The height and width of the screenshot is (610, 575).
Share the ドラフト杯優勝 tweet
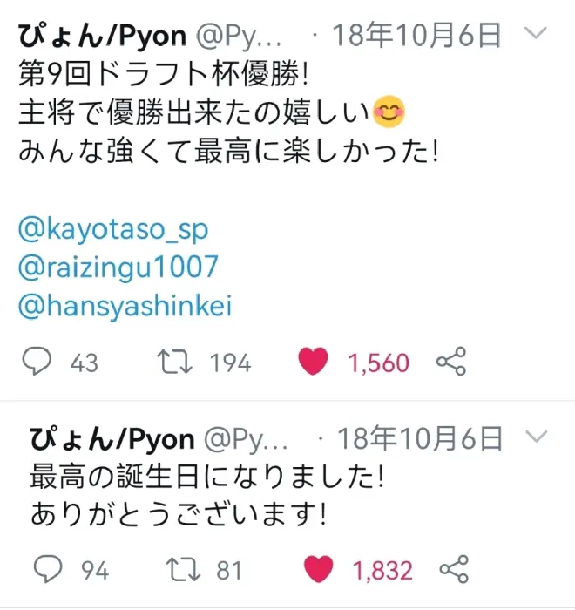[x=450, y=362]
